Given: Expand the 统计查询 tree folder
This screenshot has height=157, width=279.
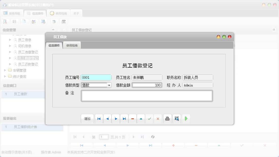Looking at the screenshot, I should (x=5, y=76).
